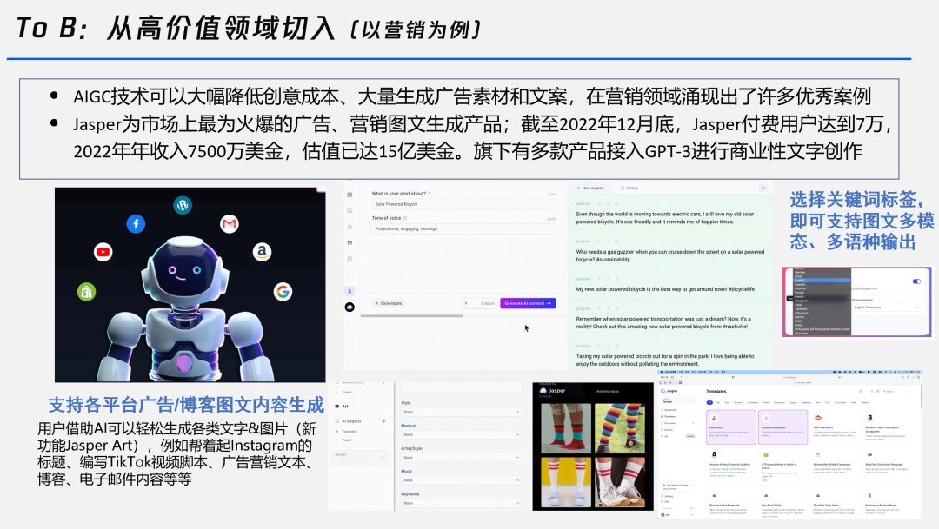This screenshot has width=939, height=529.
Task: Open the Content Summarizer template icon
Action: [765, 417]
